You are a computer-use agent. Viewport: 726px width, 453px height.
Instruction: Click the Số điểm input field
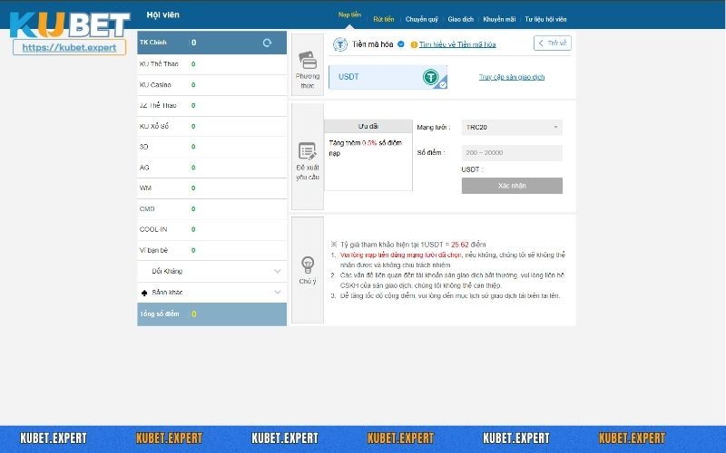(x=512, y=153)
